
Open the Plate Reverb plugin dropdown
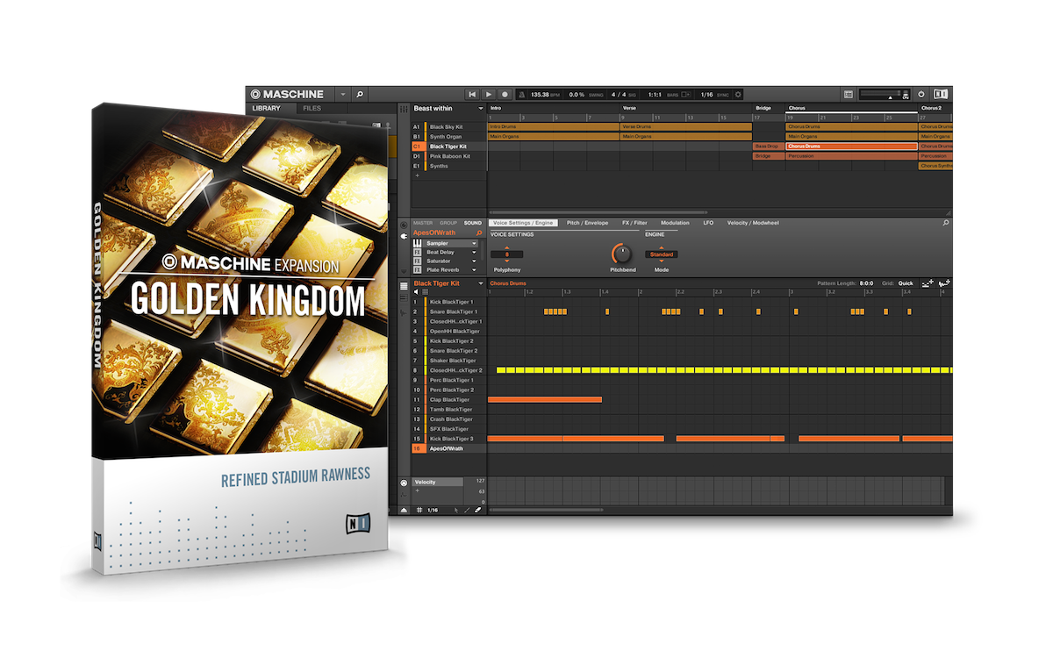(x=474, y=270)
